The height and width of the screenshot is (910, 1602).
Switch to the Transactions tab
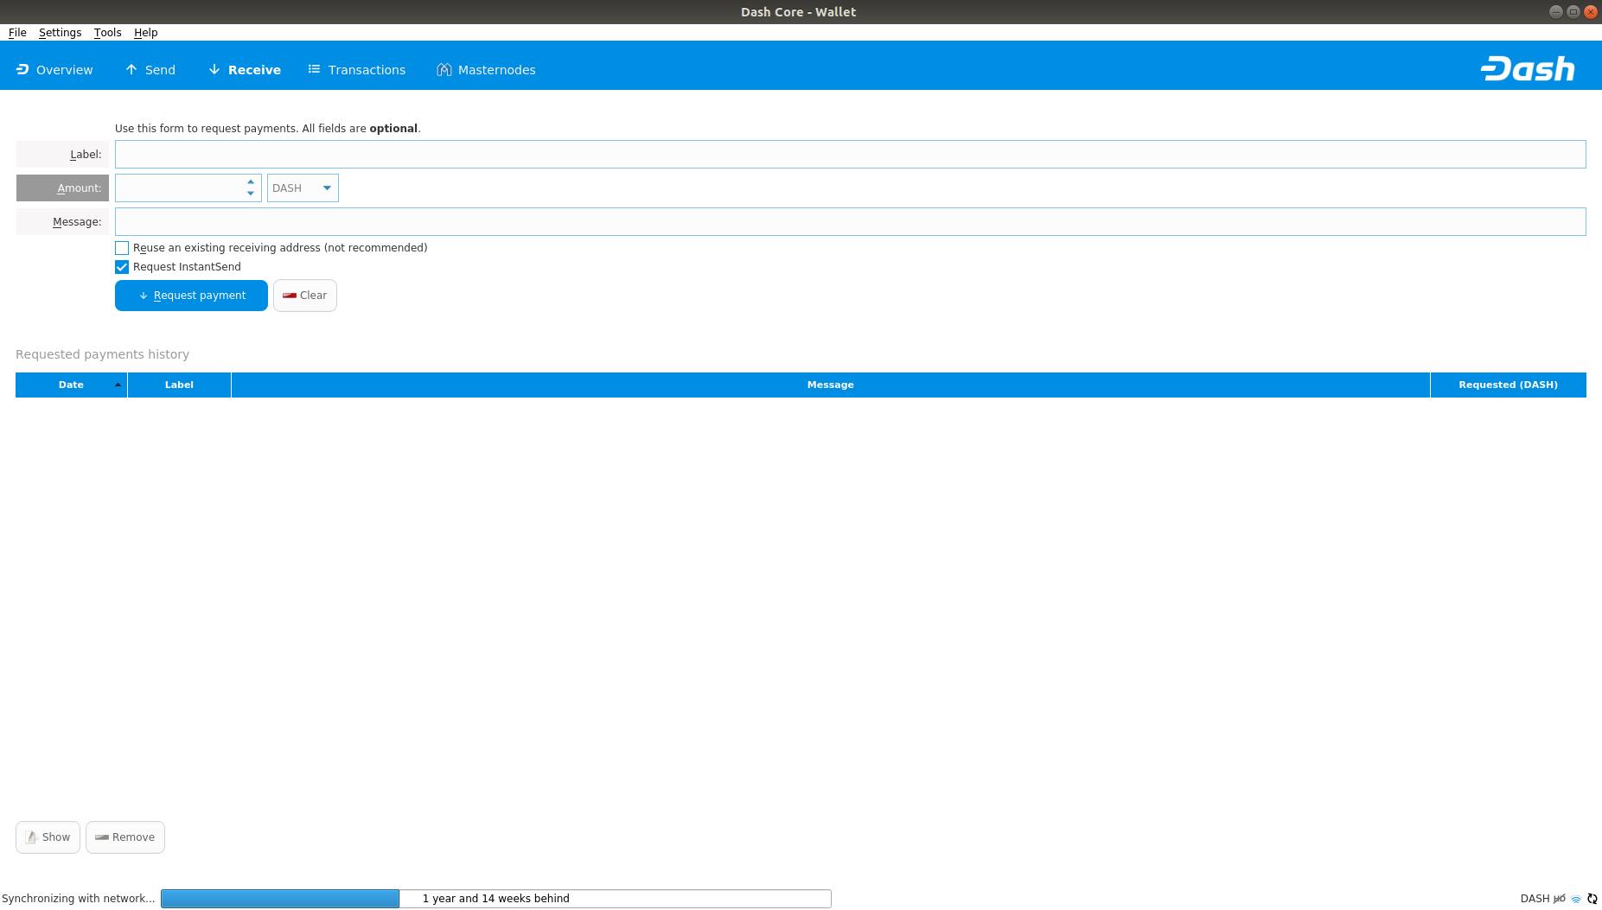[x=356, y=70]
